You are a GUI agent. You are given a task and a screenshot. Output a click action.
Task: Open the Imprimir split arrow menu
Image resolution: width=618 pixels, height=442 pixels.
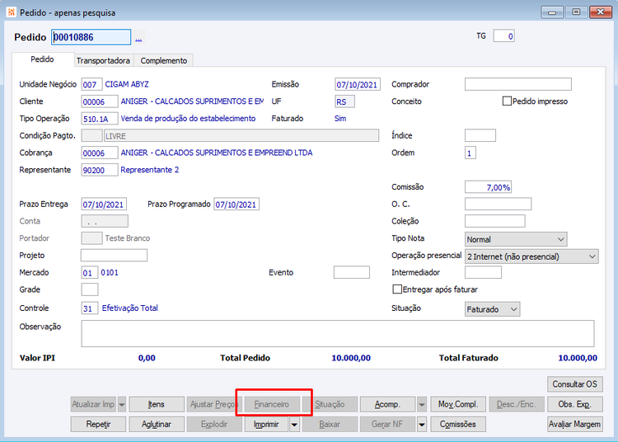point(294,425)
